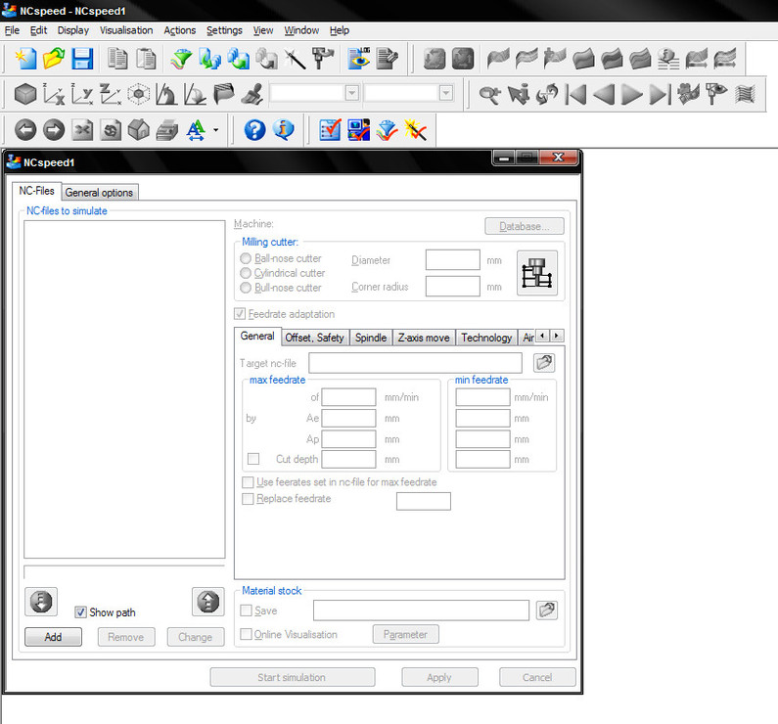Viewport: 778px width, 724px height.
Task: Jump to last step playback icon
Action: point(660,94)
